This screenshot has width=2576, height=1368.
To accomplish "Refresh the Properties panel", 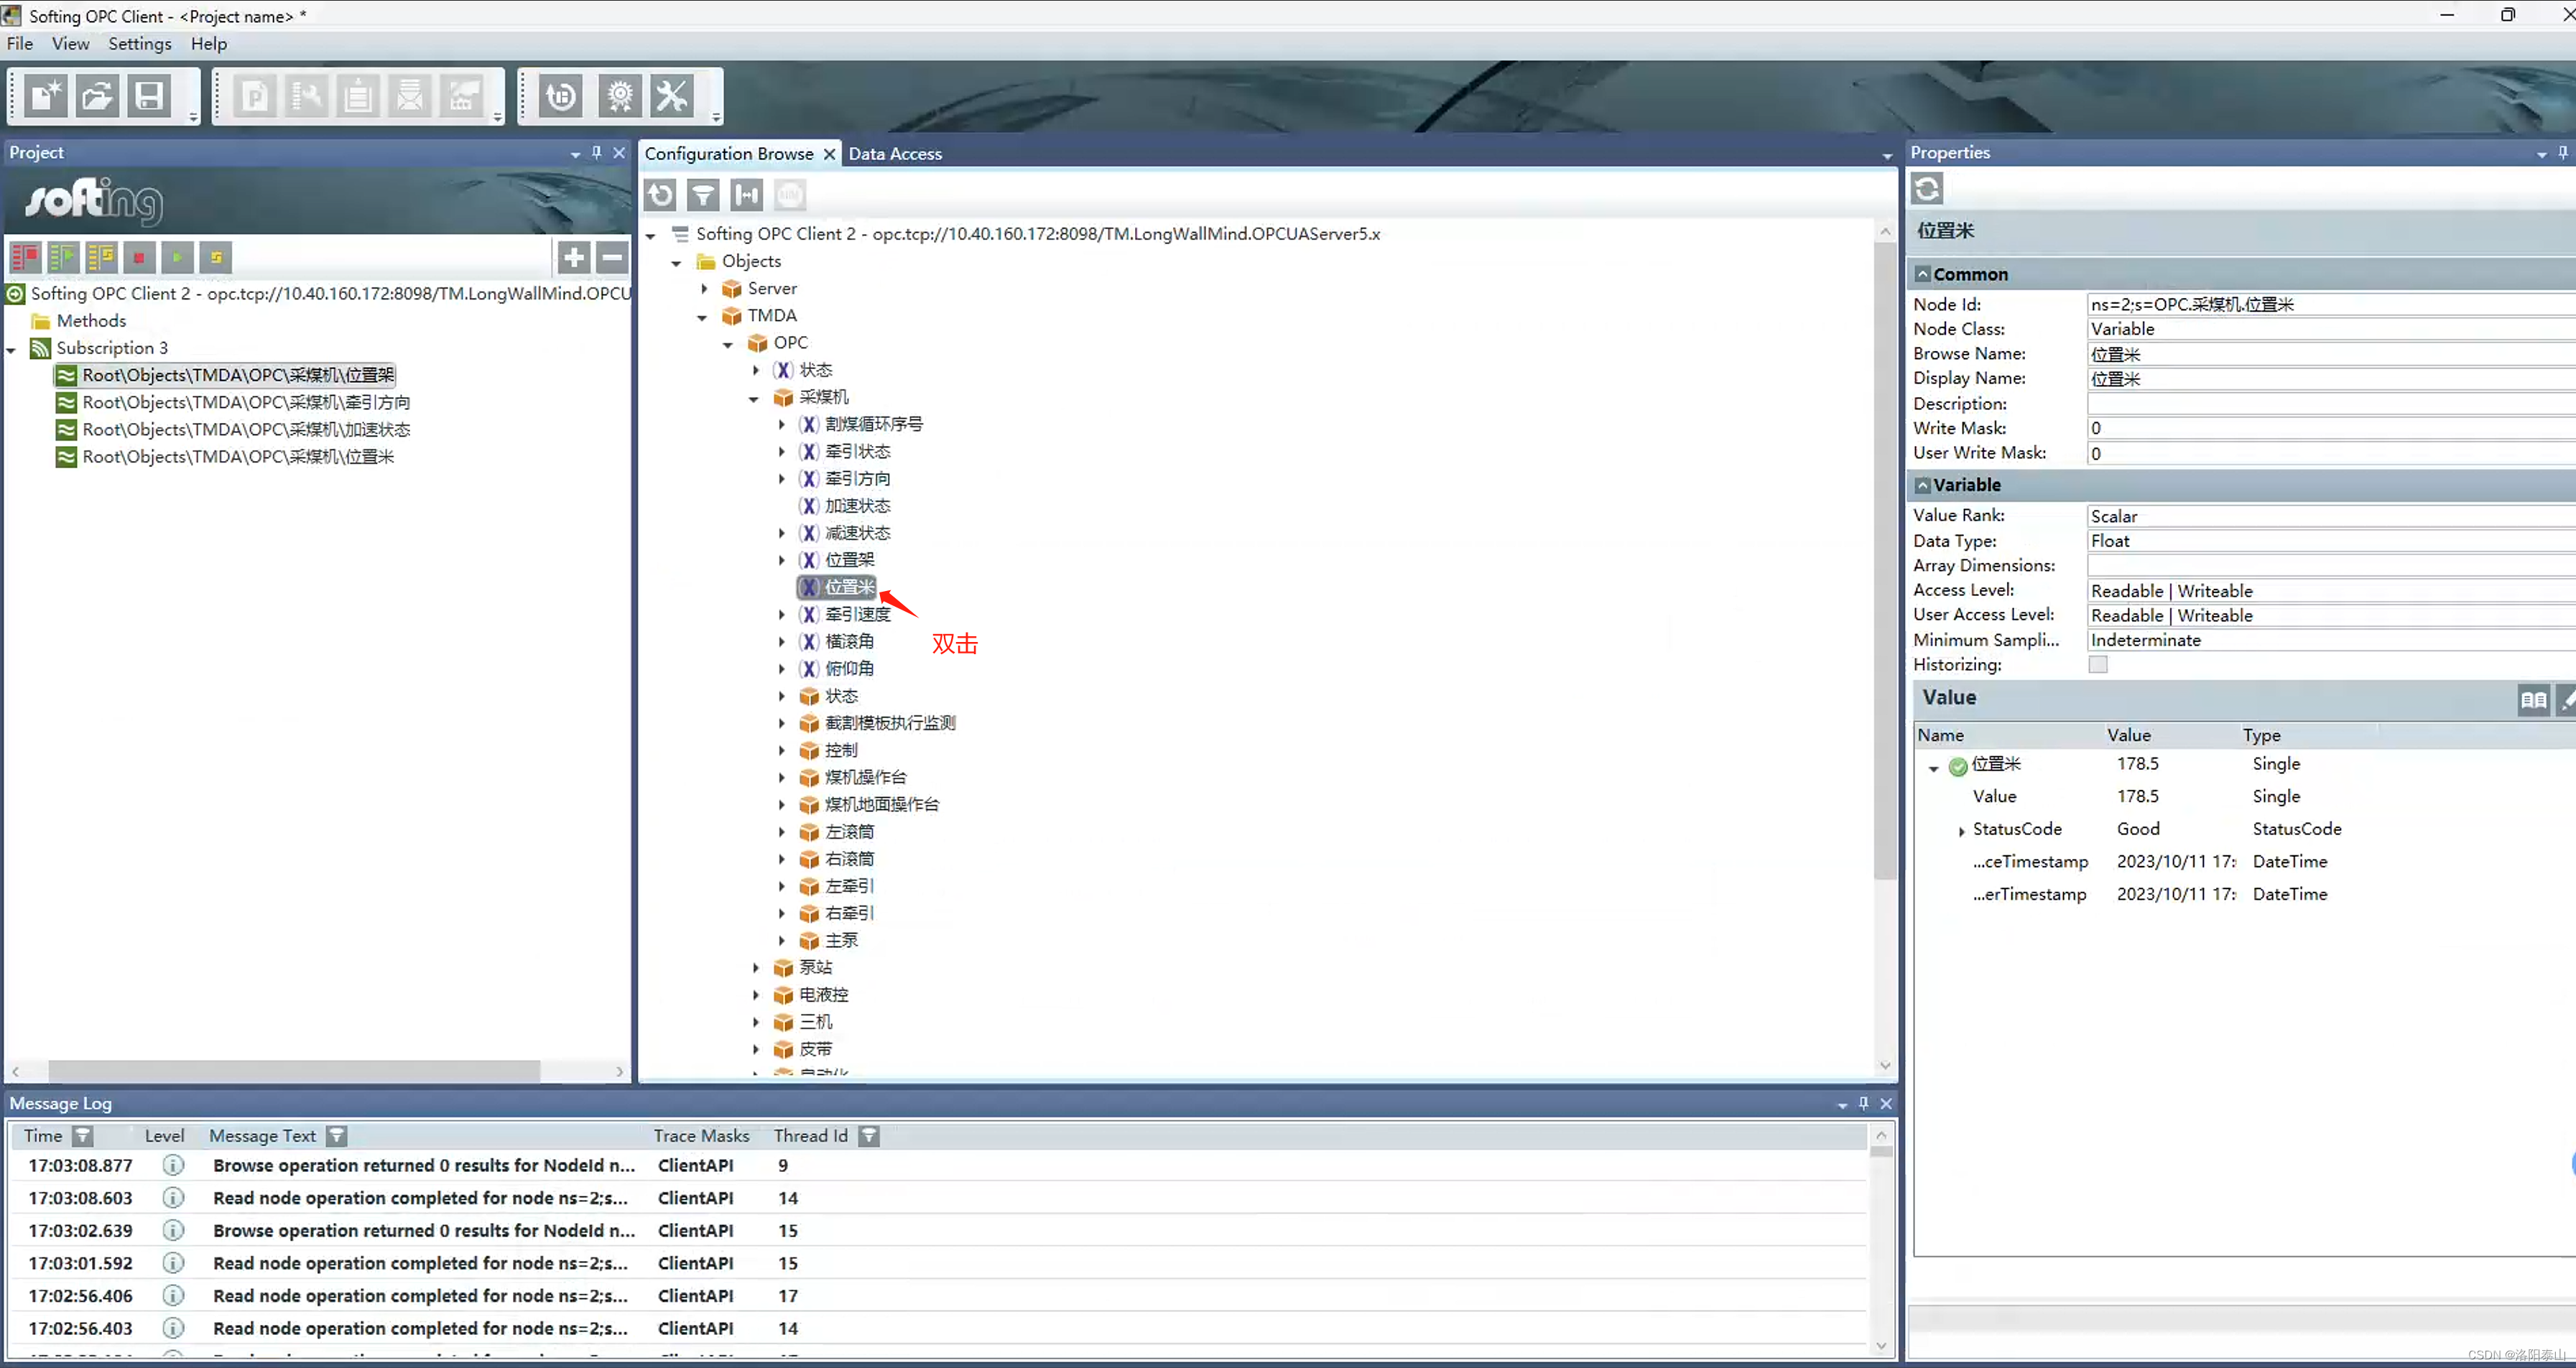I will pos(1927,188).
